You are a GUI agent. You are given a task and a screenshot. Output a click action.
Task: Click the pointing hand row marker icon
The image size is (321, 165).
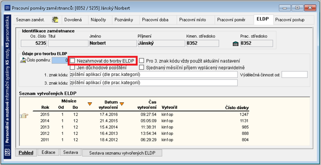(24, 116)
